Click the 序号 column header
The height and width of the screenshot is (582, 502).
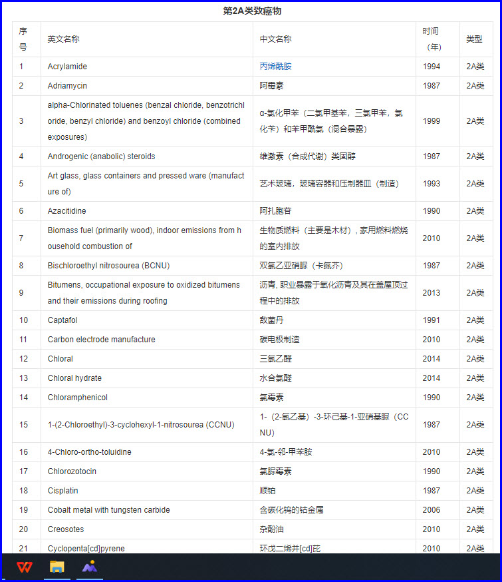coord(23,39)
